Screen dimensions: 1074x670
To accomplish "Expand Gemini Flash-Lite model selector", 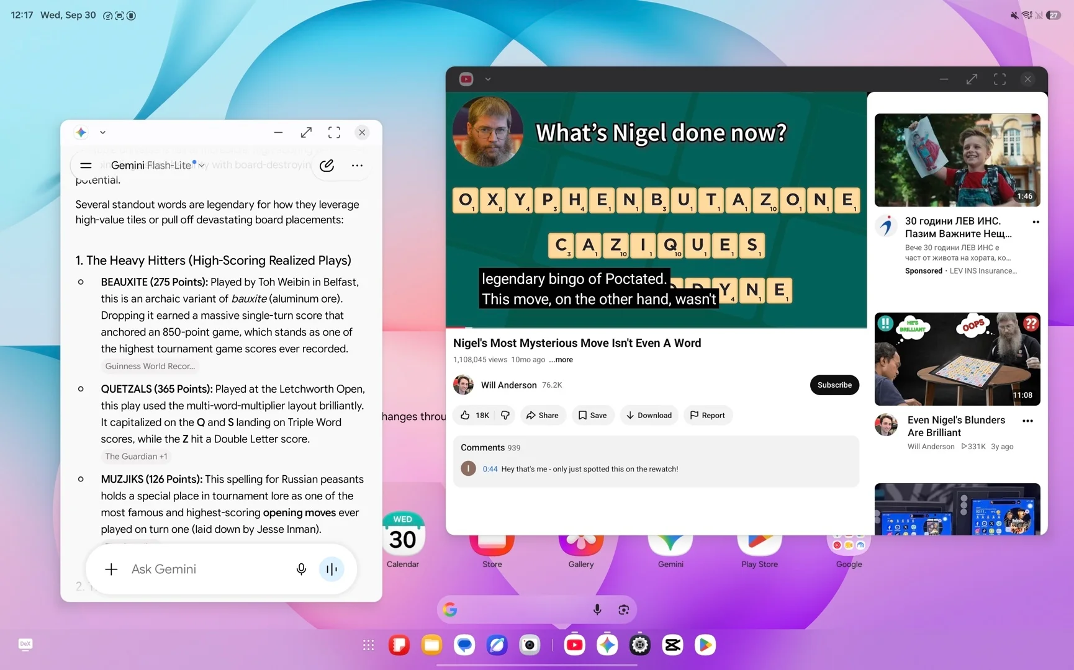I will point(158,166).
